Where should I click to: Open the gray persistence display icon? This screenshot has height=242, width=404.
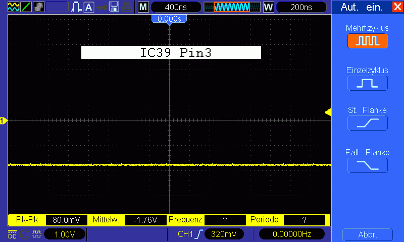coord(38,7)
